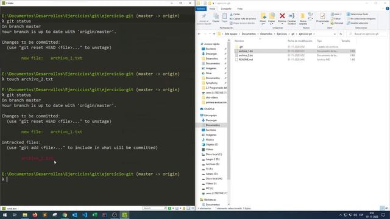Open the Abrir dropdown in the ribbon
Viewport: 390px width, 219px height.
[336, 14]
